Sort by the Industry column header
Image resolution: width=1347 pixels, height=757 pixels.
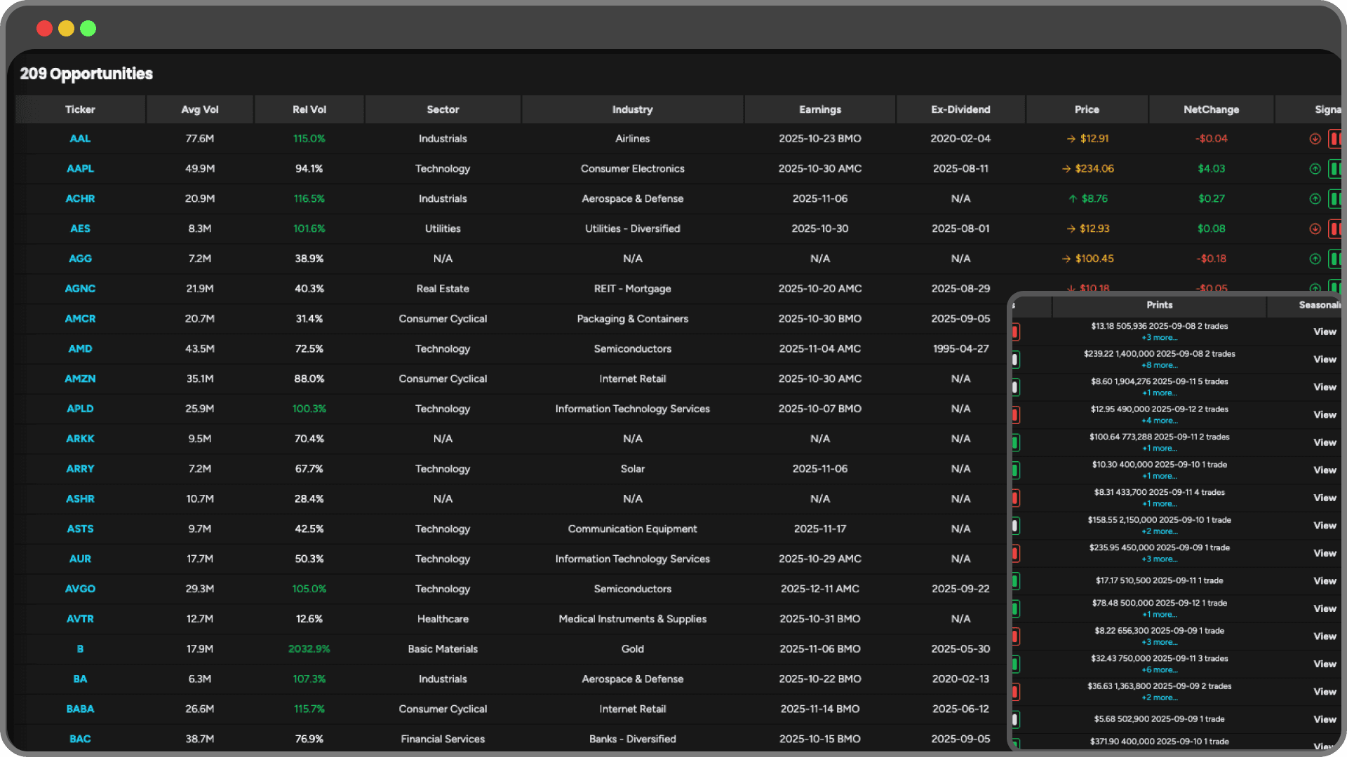[632, 109]
